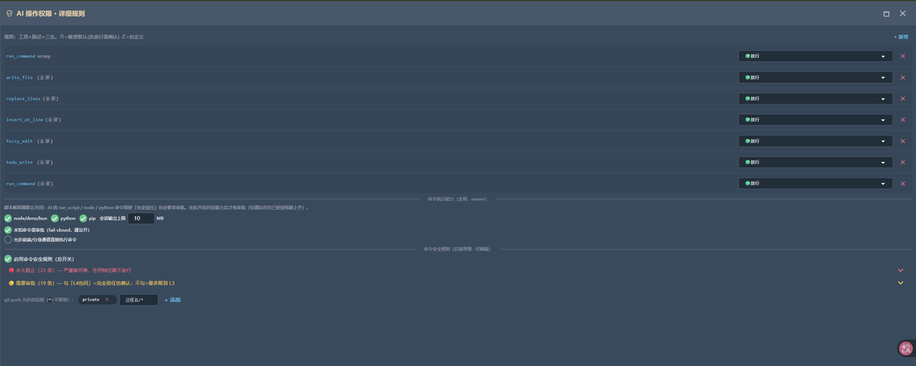Open the permission dropdown for write_file
This screenshot has width=916, height=366.
[x=815, y=78]
